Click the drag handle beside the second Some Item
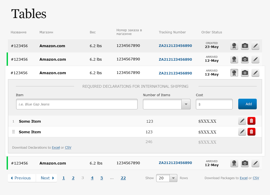This screenshot has width=270, height=195. tap(13, 131)
